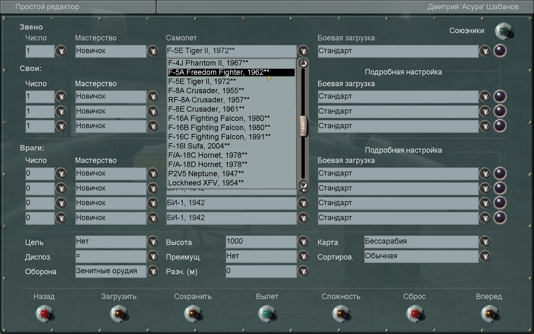Click the Высота field showing 1000

261,241
